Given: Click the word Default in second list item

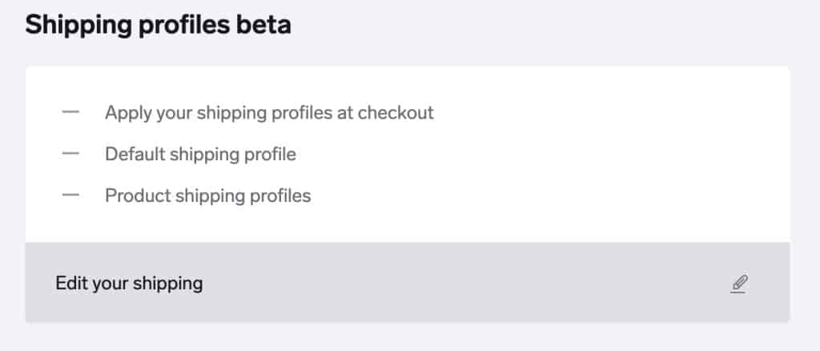Looking at the screenshot, I should pyautogui.click(x=132, y=155).
